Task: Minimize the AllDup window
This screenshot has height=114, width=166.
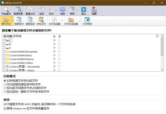Action: coord(146,3)
